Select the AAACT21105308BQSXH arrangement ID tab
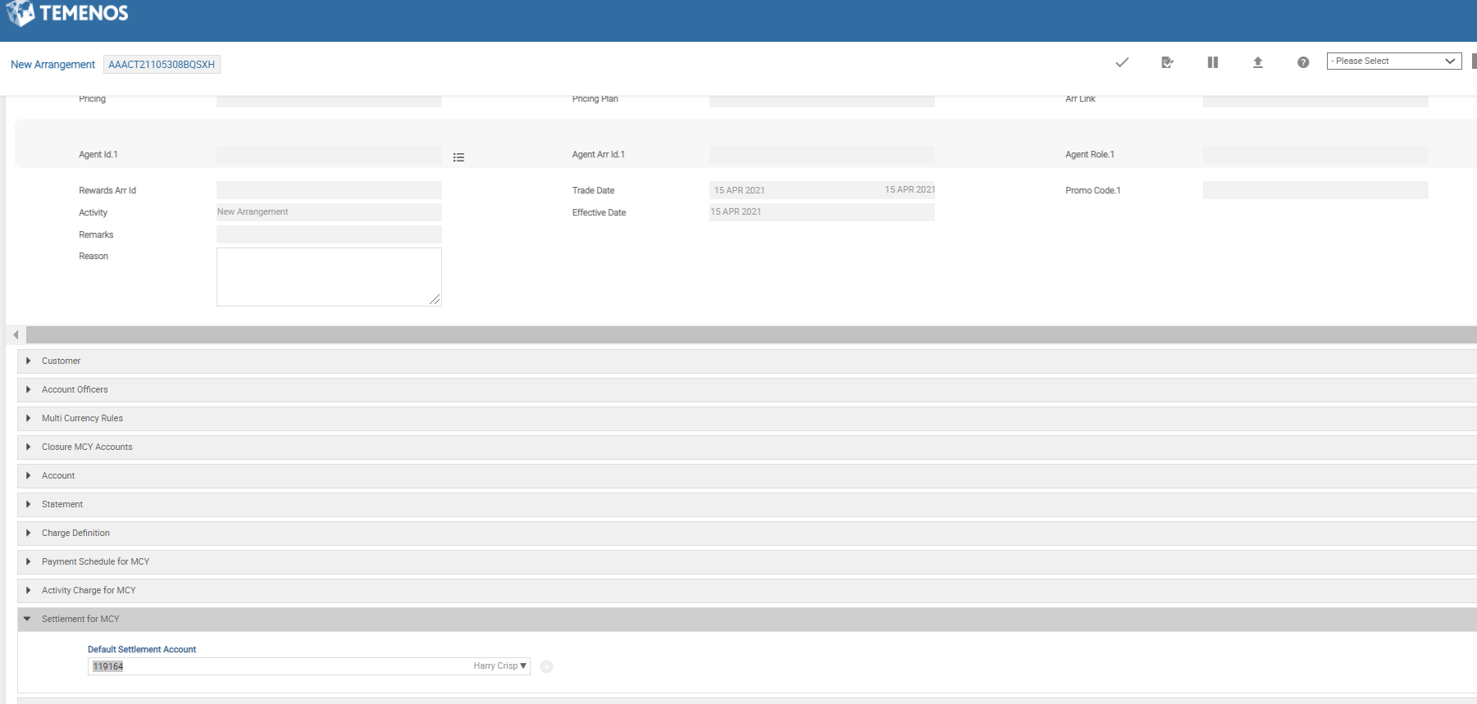 (162, 65)
